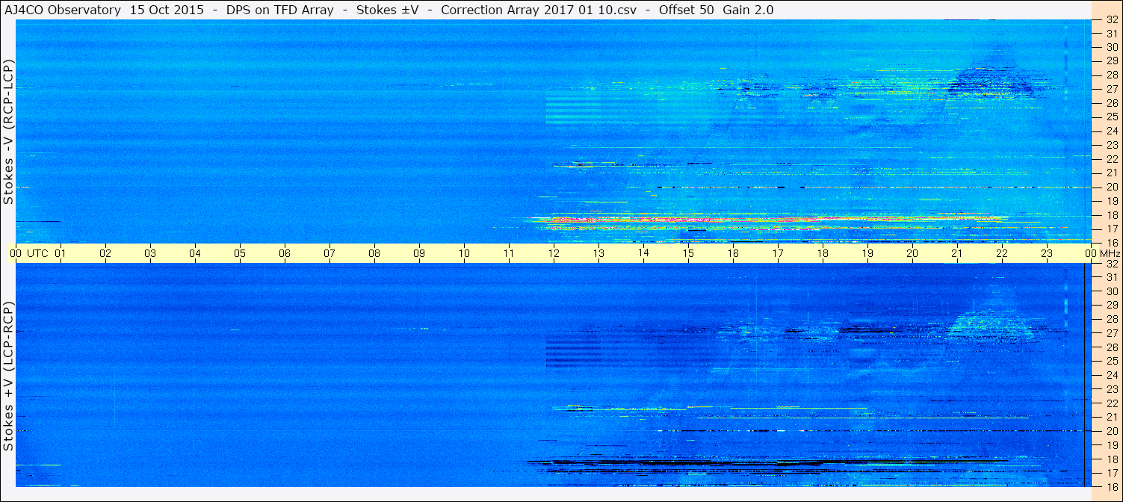Click the 13 hour mark on time axis
This screenshot has width=1123, height=502.
(x=598, y=253)
